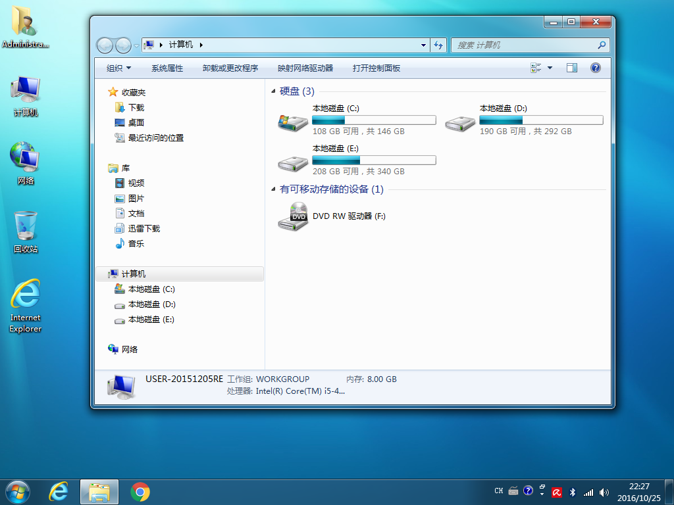Choose 打开控制面板 in toolbar

click(376, 68)
